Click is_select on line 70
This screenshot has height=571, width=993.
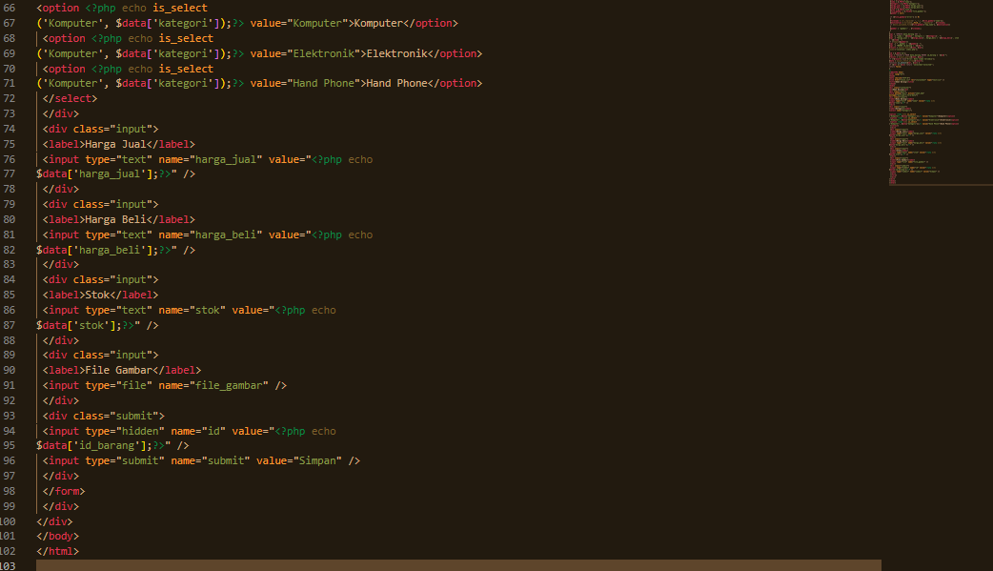tap(186, 69)
